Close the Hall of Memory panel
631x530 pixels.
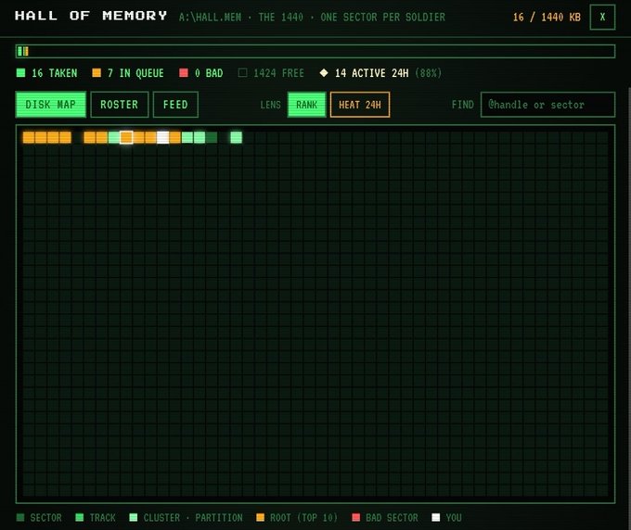point(602,18)
